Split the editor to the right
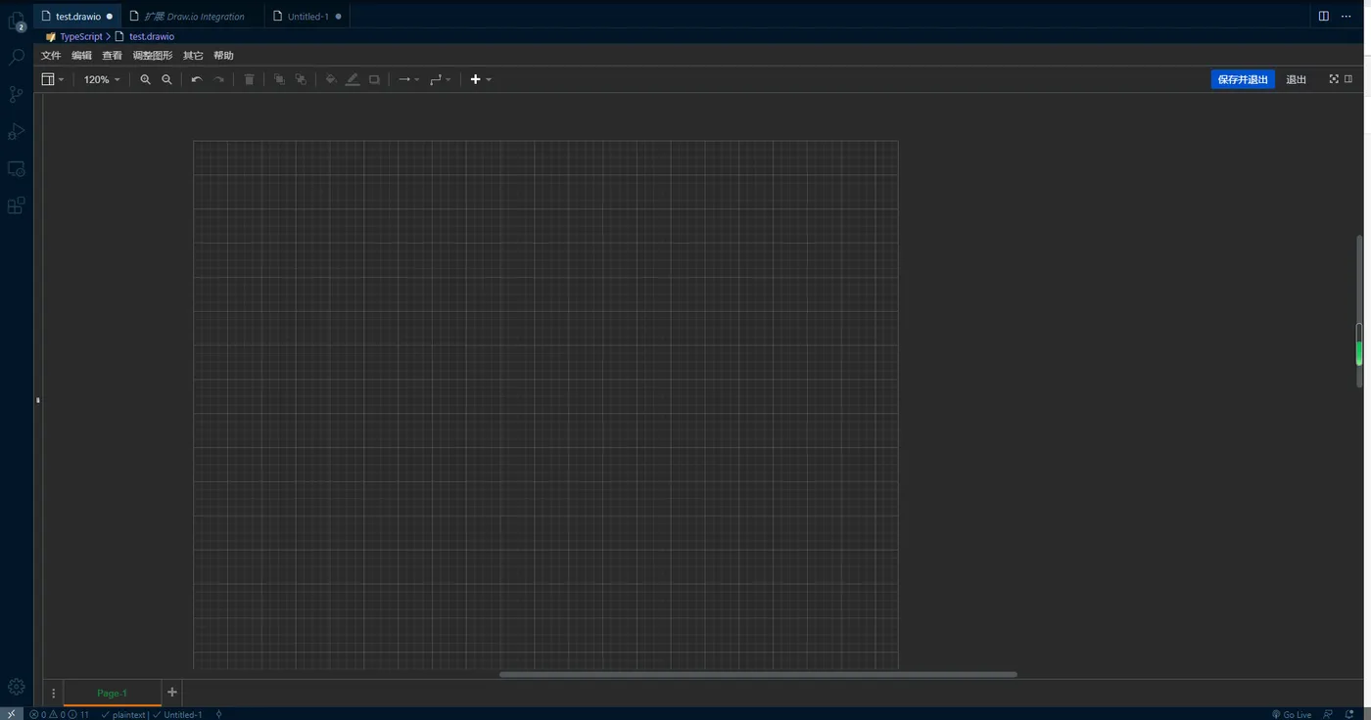 coord(1323,16)
